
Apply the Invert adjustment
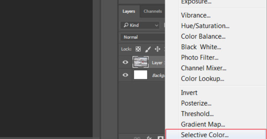pos(189,93)
